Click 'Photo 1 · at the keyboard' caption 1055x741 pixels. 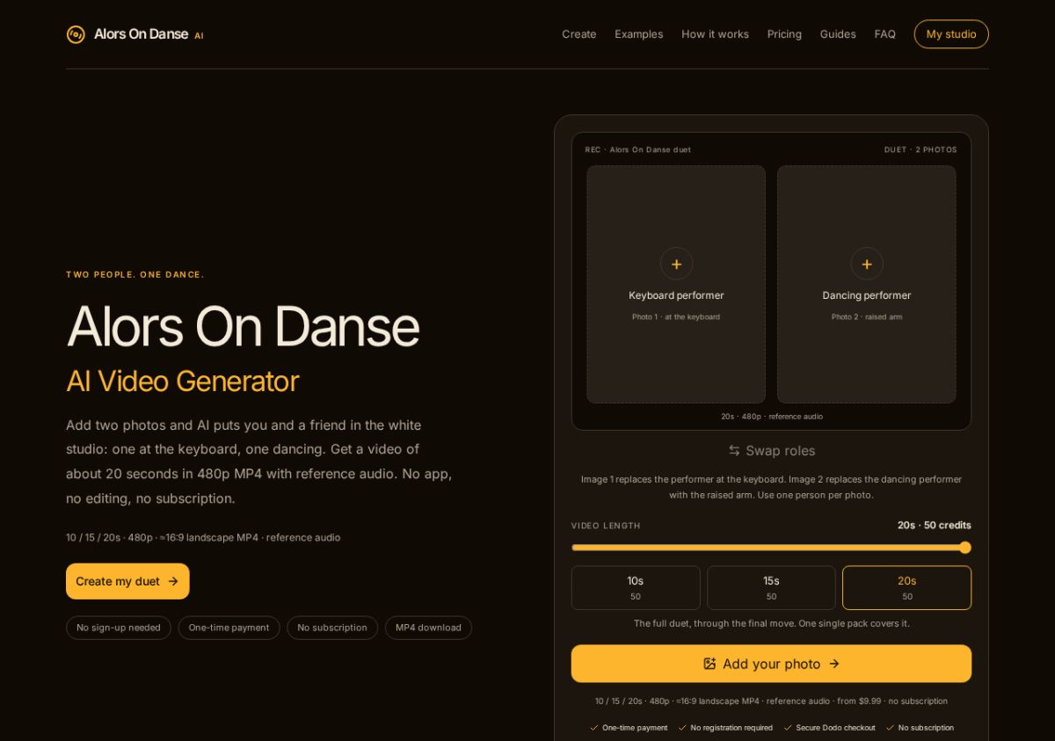click(x=676, y=316)
